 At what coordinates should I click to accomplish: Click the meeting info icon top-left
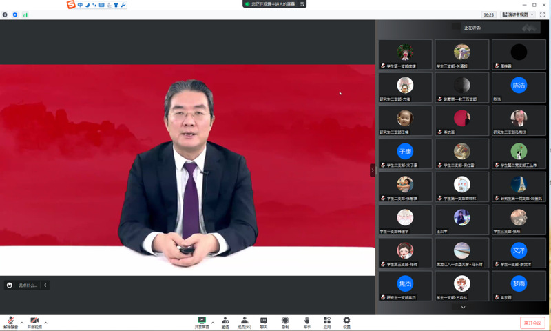(x=6, y=14)
